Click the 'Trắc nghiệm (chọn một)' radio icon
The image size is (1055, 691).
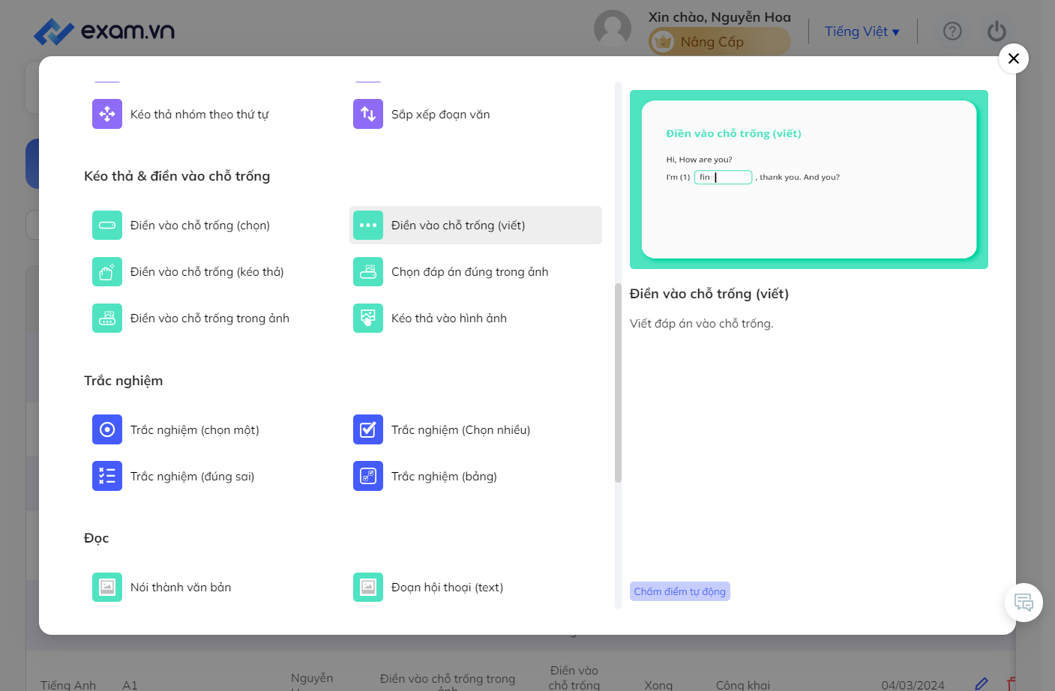pyautogui.click(x=107, y=429)
